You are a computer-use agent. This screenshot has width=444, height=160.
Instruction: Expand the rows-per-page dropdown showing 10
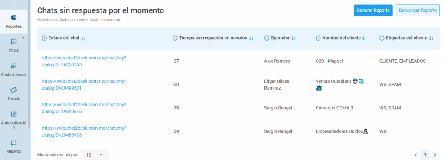click(x=95, y=155)
